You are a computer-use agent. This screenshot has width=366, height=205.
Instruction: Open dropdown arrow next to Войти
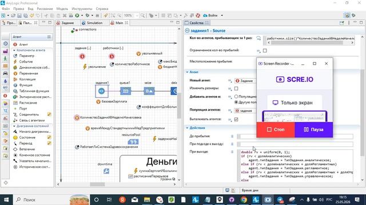tap(222, 15)
